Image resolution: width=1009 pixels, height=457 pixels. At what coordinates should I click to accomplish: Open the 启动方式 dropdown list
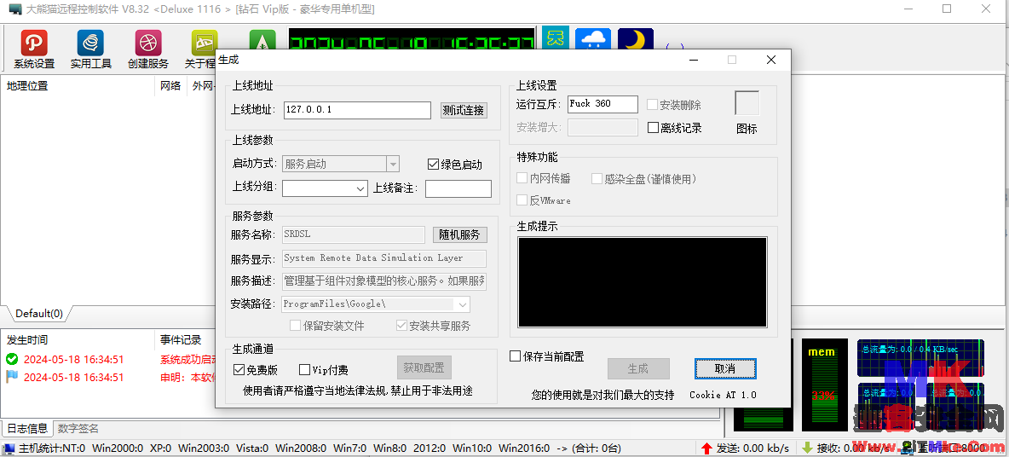(392, 164)
